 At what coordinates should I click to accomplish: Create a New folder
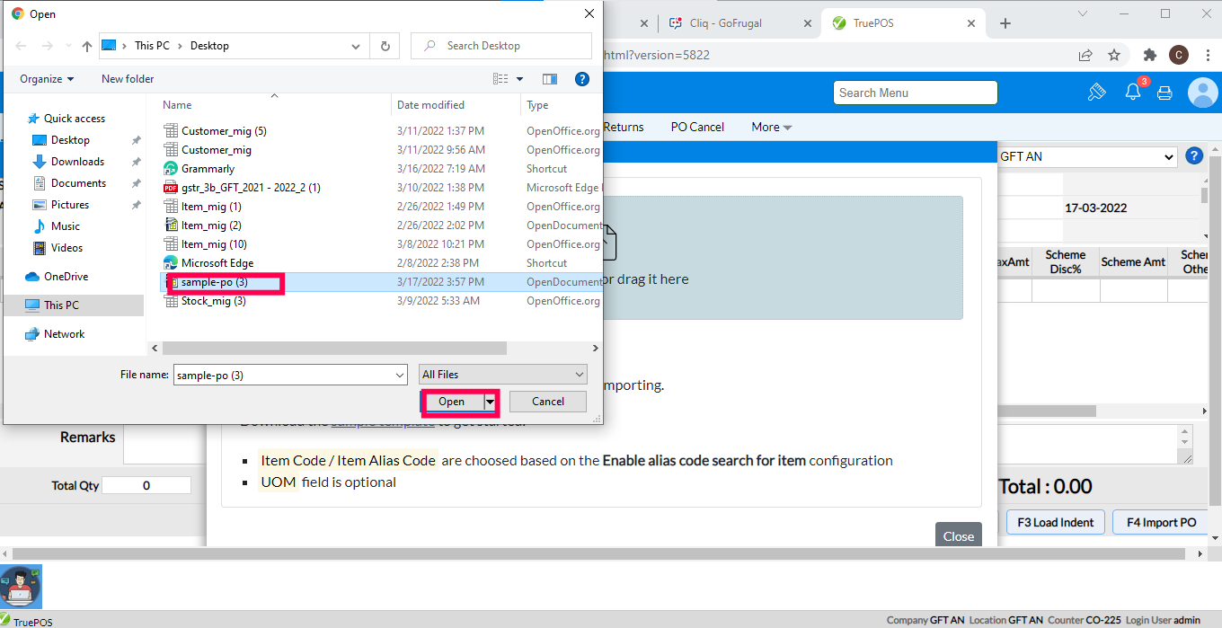128,79
